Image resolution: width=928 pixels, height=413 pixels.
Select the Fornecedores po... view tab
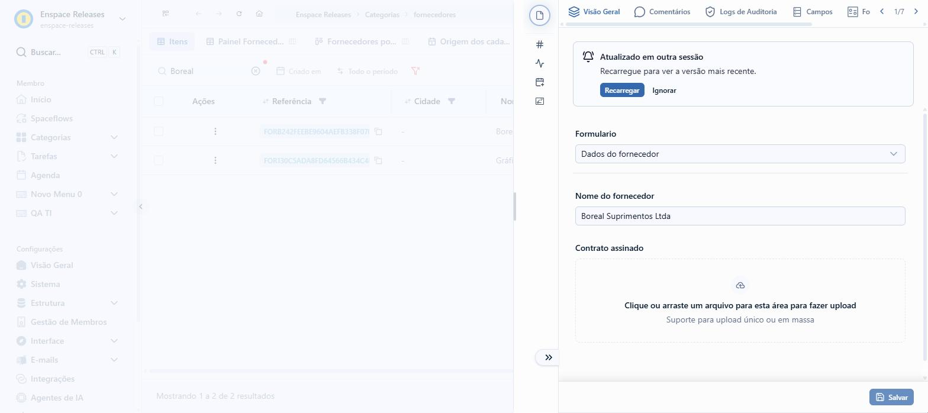click(362, 41)
